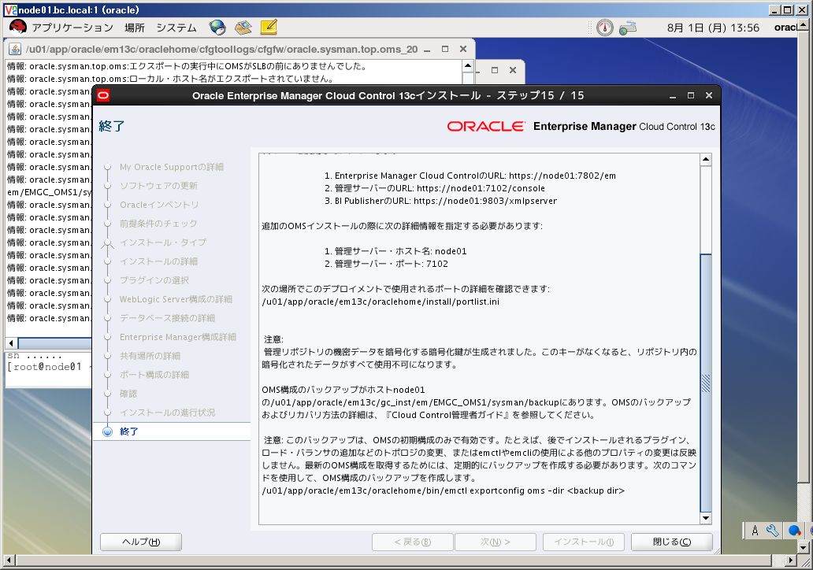Click the VNC viewer vertical scroll down arrow

click(803, 546)
